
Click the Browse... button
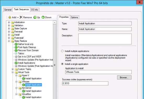tap(124, 78)
